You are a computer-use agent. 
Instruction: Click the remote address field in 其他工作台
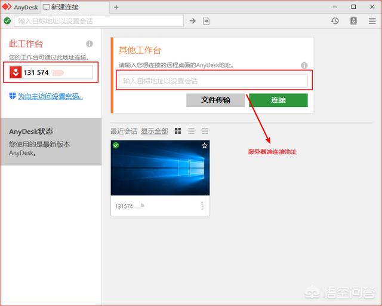point(213,81)
